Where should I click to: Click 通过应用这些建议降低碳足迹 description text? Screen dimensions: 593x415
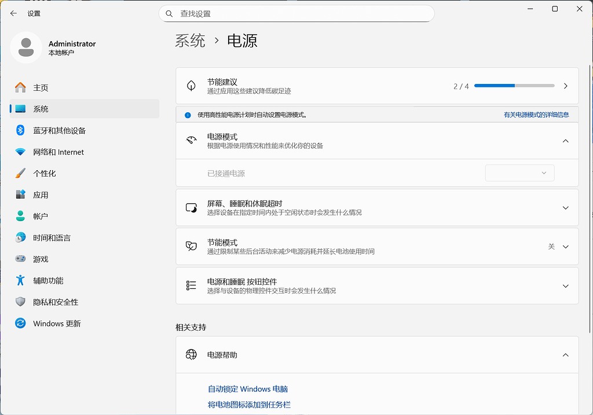tap(249, 91)
